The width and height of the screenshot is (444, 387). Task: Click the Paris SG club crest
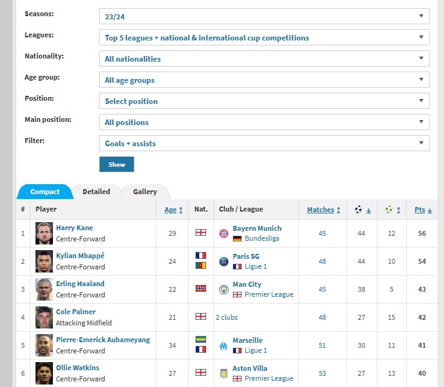point(224,261)
